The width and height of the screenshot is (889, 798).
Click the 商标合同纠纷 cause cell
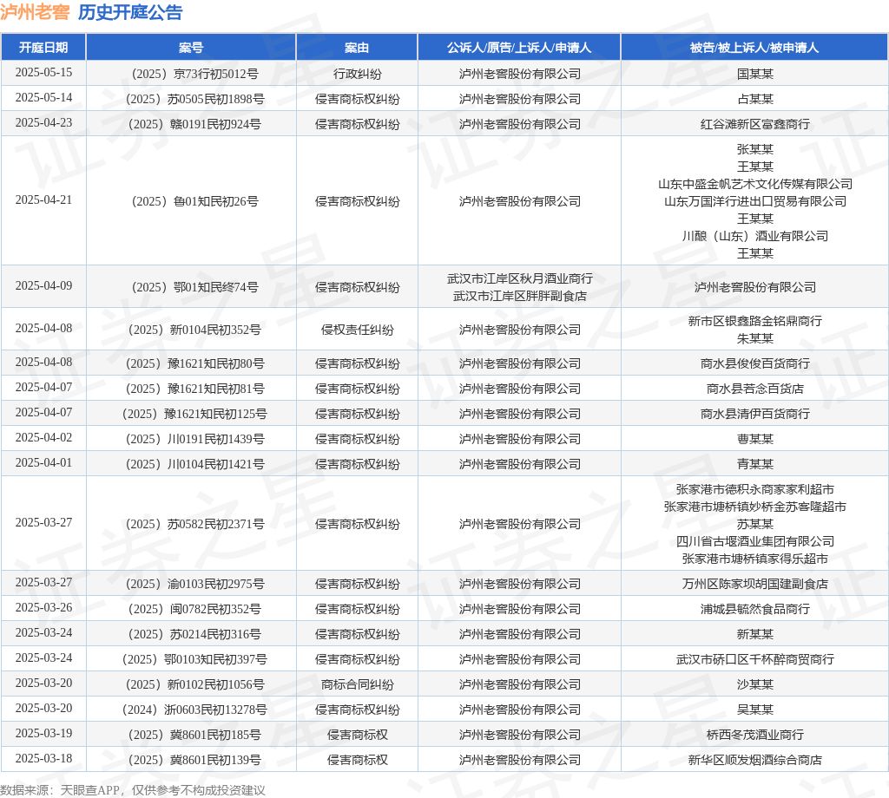pyautogui.click(x=357, y=684)
